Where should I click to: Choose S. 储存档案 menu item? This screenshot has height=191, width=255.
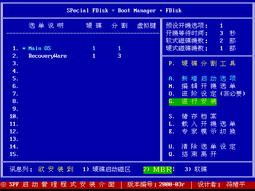[193, 116]
